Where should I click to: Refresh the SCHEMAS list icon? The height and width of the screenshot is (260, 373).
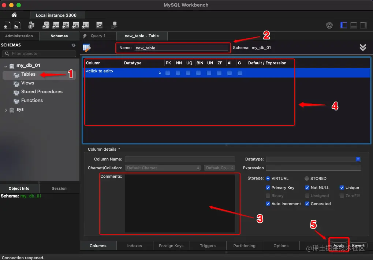(x=74, y=45)
